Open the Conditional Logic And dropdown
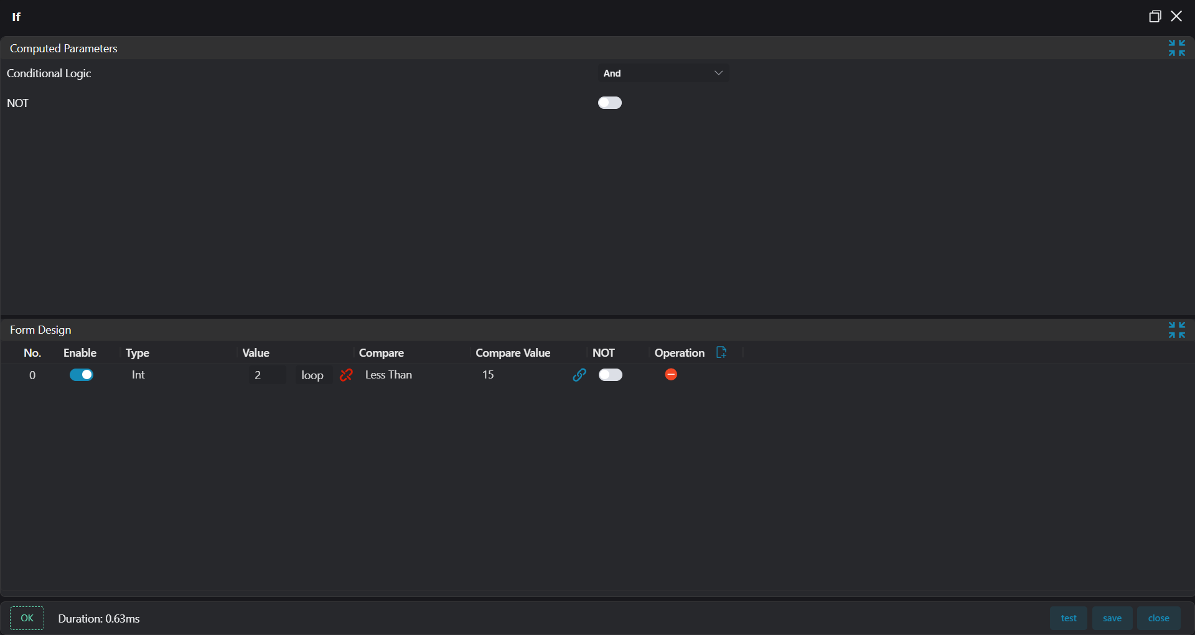This screenshot has height=635, width=1195. (x=663, y=73)
